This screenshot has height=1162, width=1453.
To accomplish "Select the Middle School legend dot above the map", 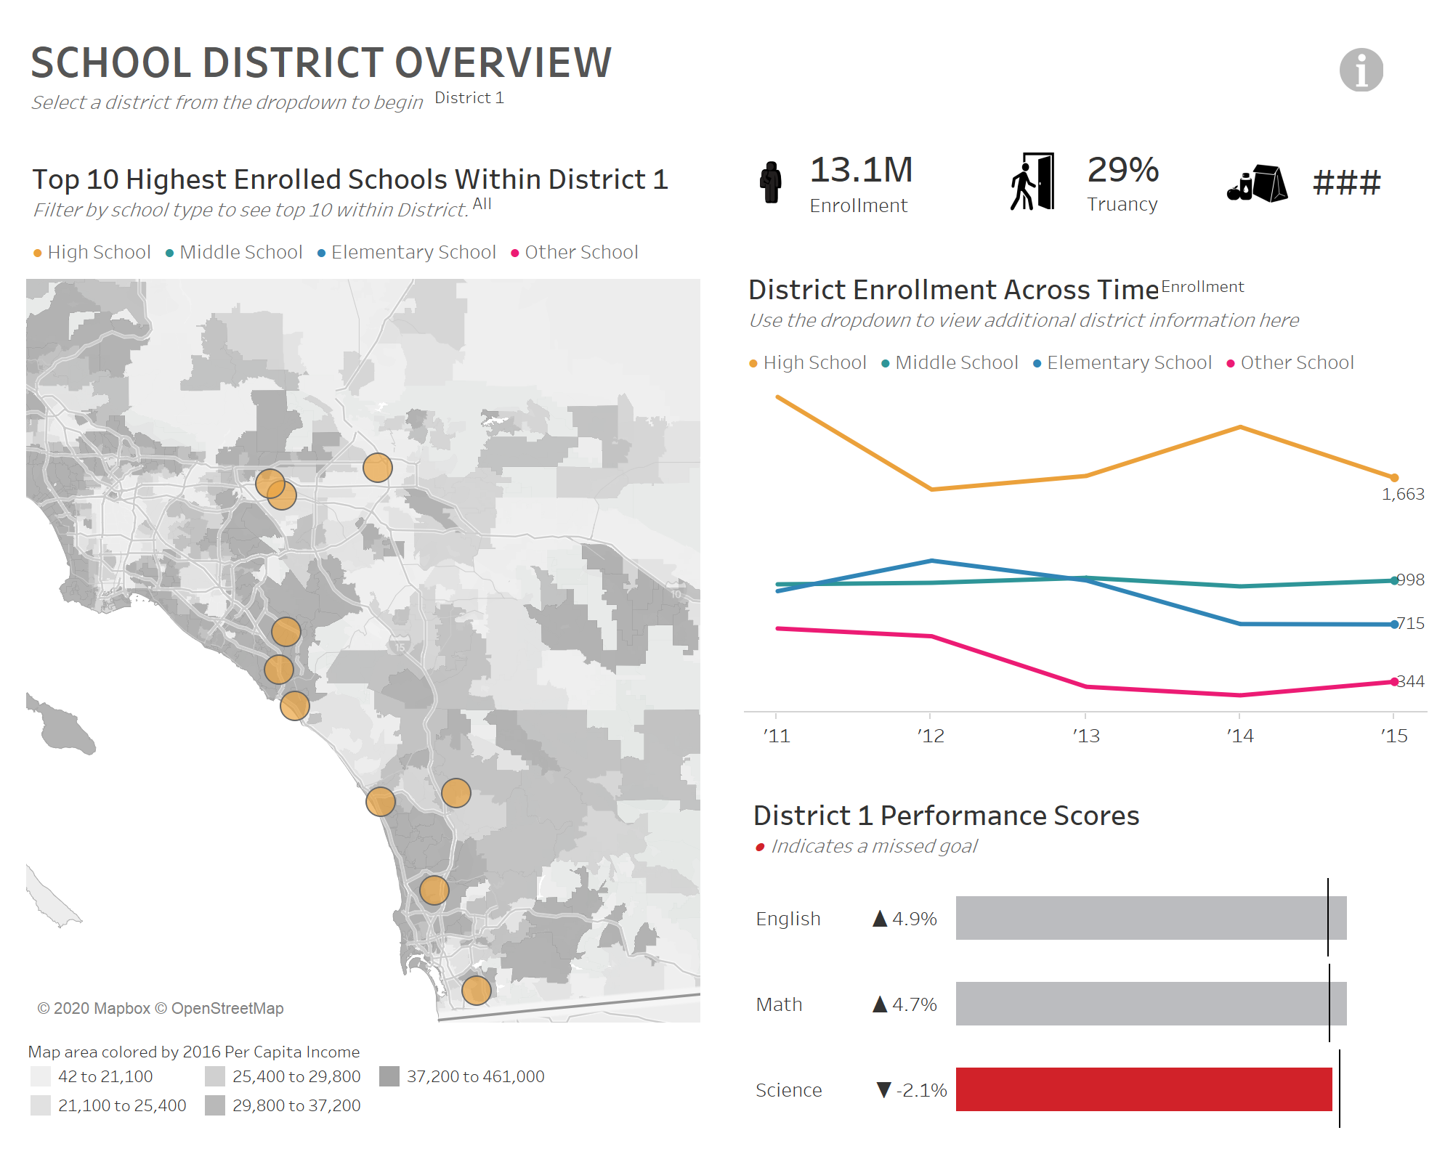I will (x=169, y=251).
